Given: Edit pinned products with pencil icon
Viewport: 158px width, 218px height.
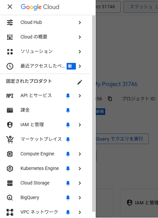Looking at the screenshot, I should (x=80, y=82).
